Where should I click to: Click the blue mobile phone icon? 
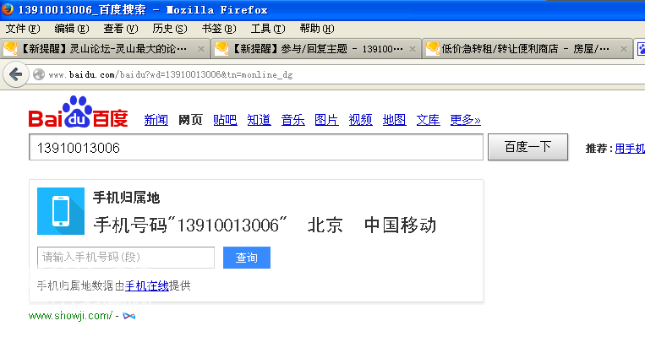(61, 211)
